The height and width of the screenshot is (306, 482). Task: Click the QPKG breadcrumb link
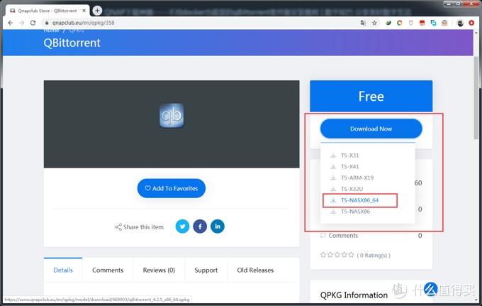click(77, 30)
